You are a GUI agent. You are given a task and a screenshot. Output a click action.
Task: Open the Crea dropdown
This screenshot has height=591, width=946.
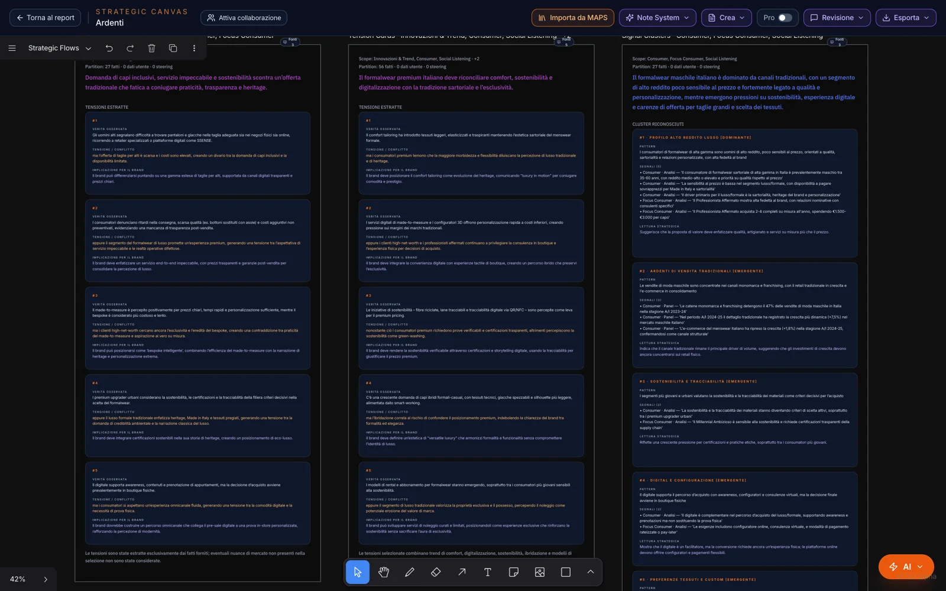(727, 18)
